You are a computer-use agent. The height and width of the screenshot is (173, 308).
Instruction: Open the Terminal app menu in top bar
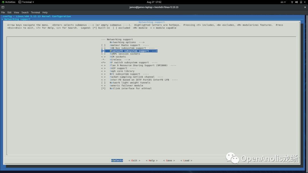26,2
